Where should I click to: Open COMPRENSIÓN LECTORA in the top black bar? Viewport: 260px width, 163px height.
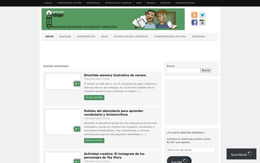click(x=69, y=3)
